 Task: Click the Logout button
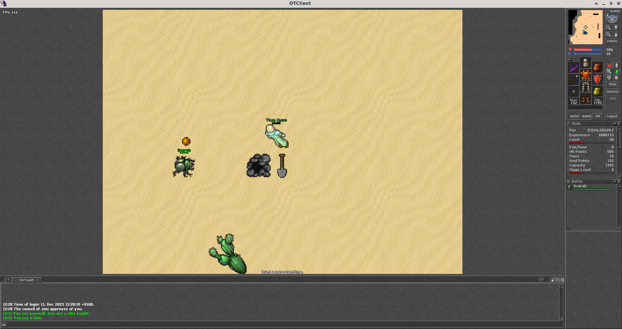click(x=612, y=116)
